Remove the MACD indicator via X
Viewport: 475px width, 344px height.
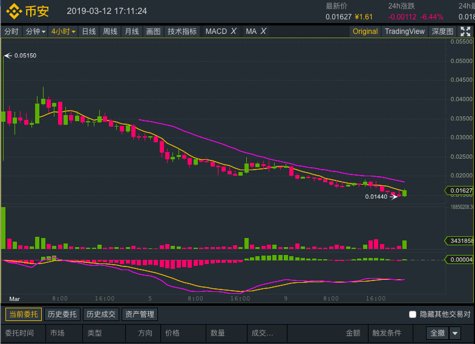(x=234, y=31)
